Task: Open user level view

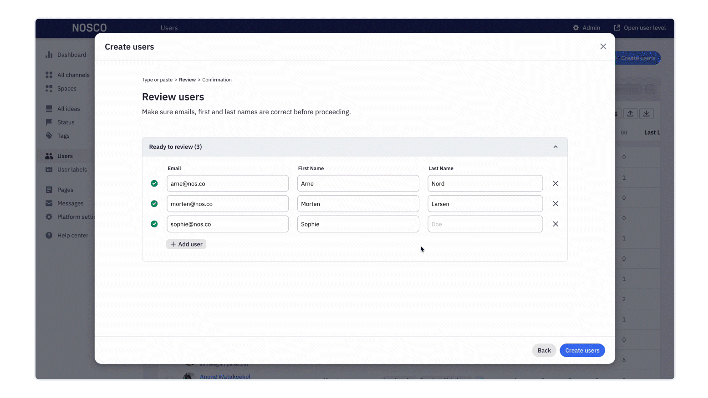Action: [x=640, y=28]
